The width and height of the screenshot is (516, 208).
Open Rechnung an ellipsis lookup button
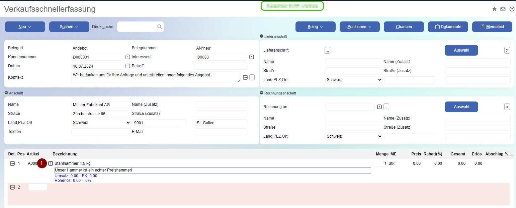[x=386, y=107]
